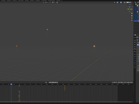The height and width of the screenshot is (104, 139).
Task: Open the Scene properties tab
Action: [135, 47]
